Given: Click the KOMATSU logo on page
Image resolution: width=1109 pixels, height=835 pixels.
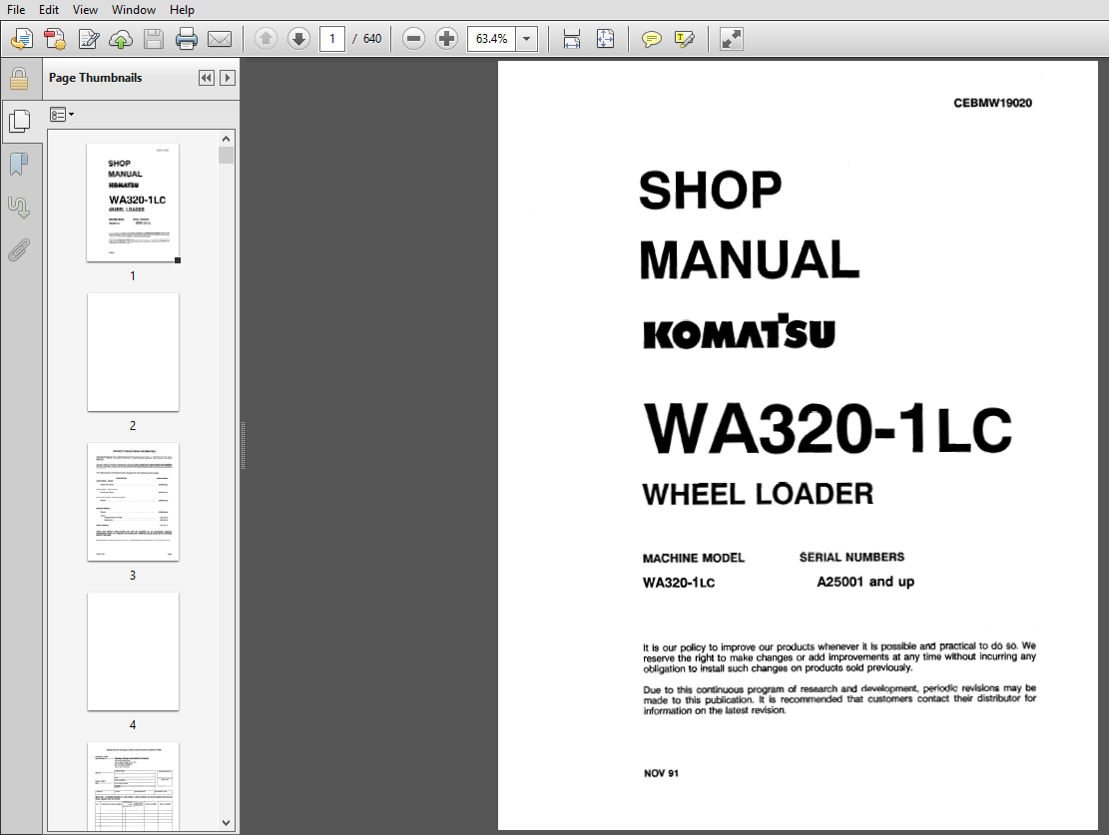Looking at the screenshot, I should [x=739, y=331].
